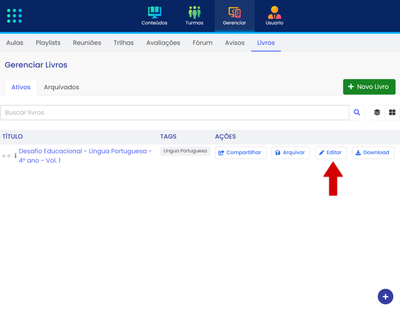400x311 pixels.
Task: Open the Usuario profile menu
Action: click(x=274, y=16)
